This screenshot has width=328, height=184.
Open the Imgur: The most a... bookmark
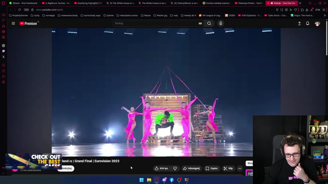click(302, 15)
